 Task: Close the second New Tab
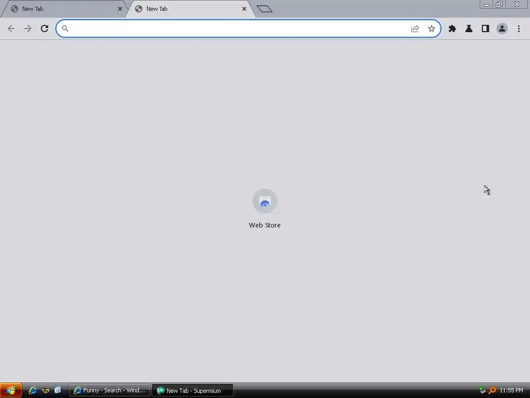244,9
